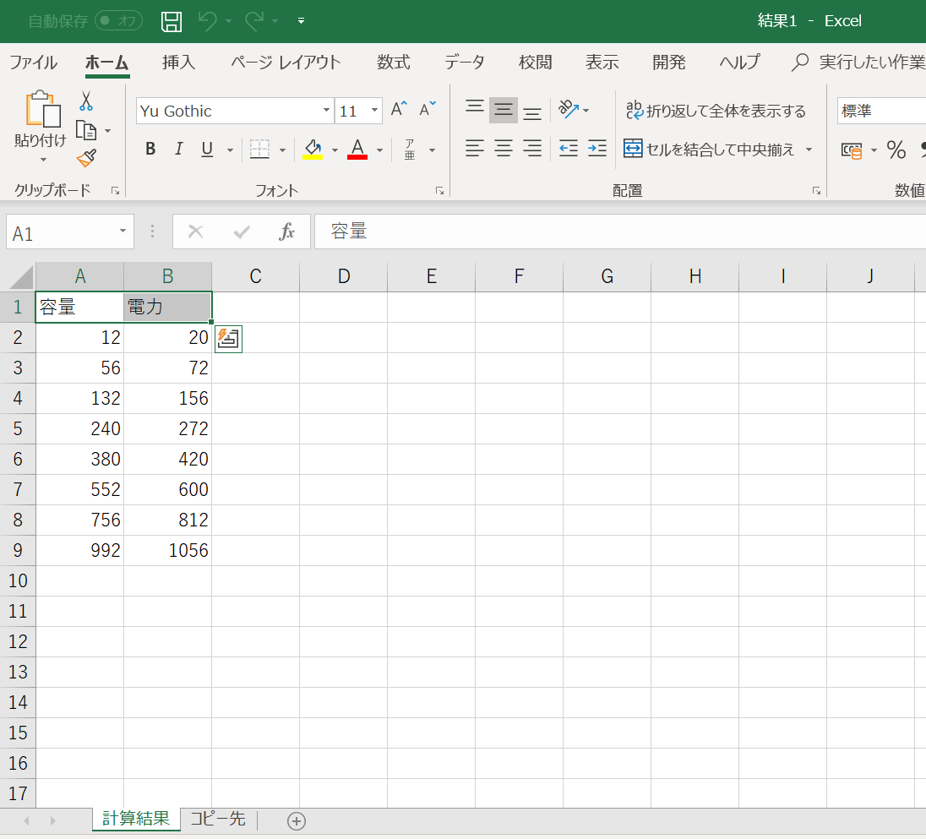Add a new sheet with plus button
926x839 pixels.
(x=297, y=821)
